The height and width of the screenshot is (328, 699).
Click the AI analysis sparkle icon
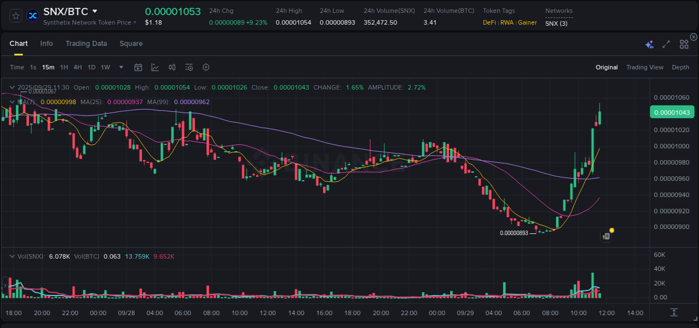tap(649, 44)
